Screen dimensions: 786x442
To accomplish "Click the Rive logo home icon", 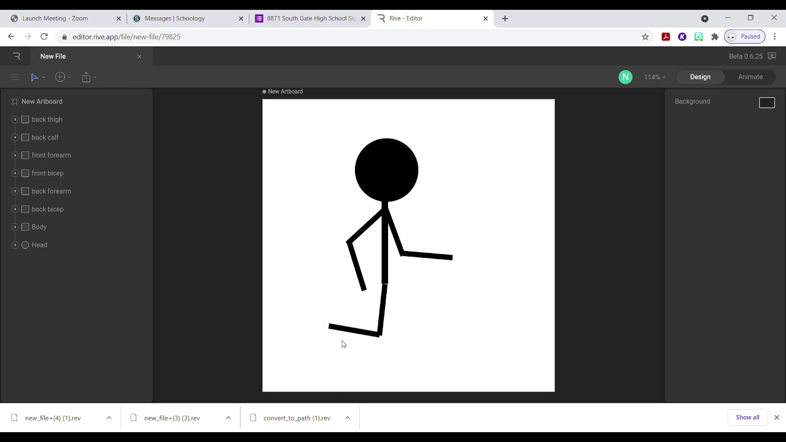I will click(17, 56).
